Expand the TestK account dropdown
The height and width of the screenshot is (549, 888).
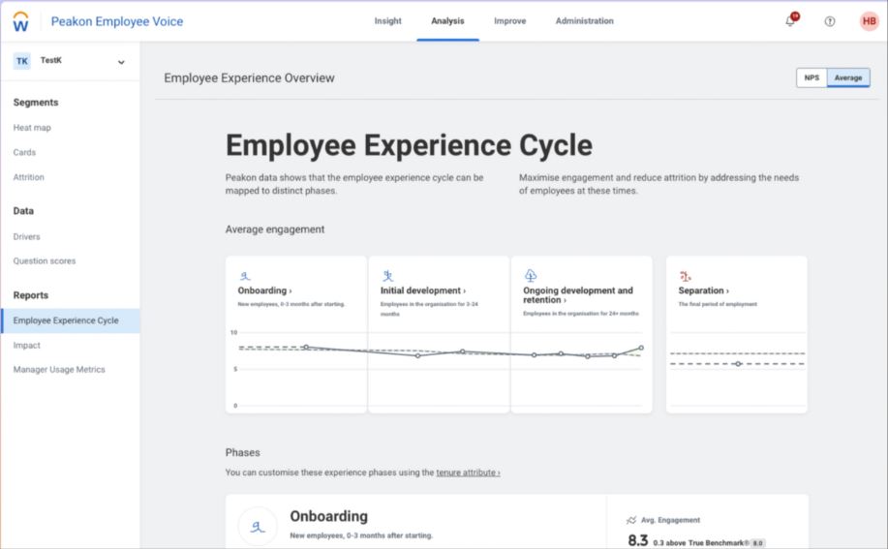pos(121,62)
